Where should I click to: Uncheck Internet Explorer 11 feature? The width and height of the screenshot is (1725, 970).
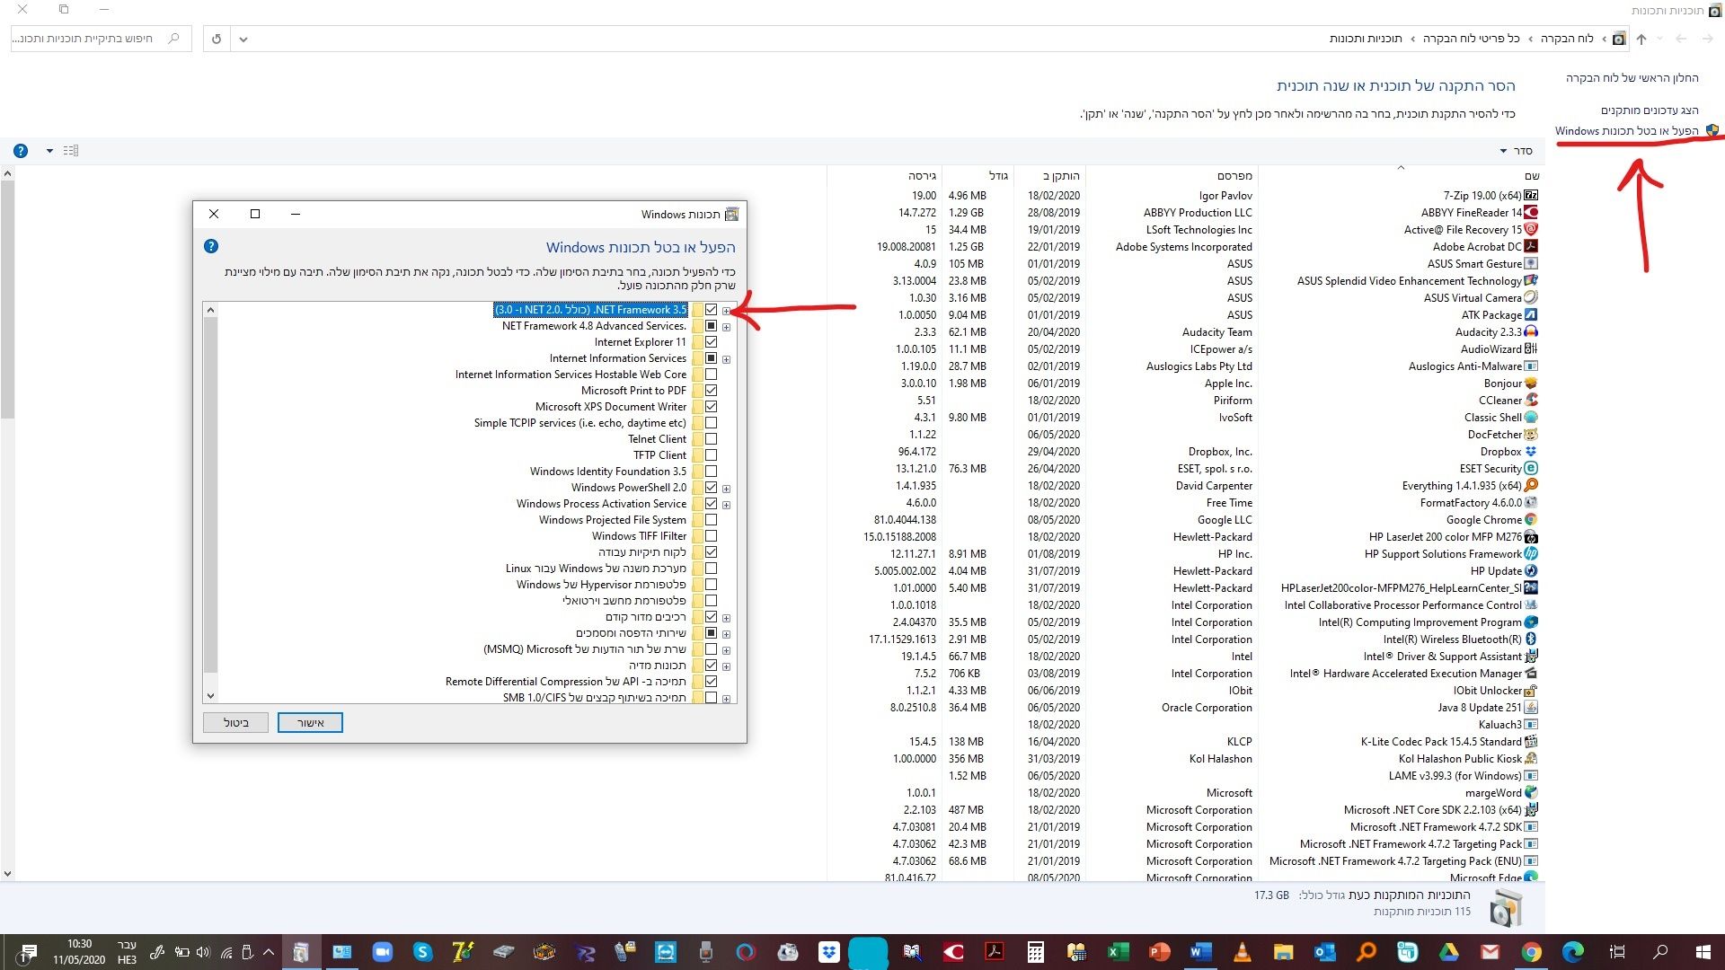711,342
